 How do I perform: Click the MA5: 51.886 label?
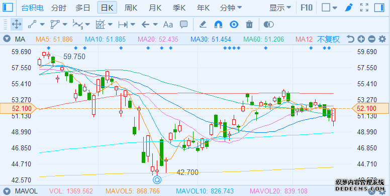(x=54, y=39)
